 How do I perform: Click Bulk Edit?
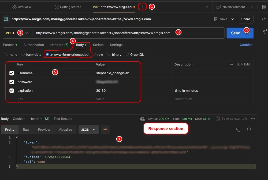click(243, 64)
